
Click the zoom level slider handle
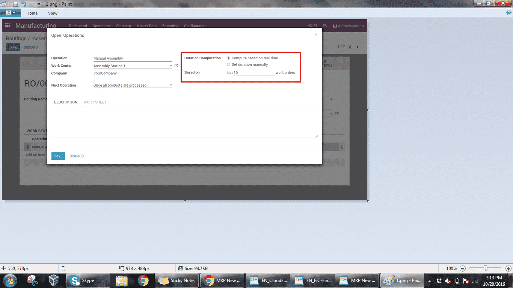click(486, 268)
